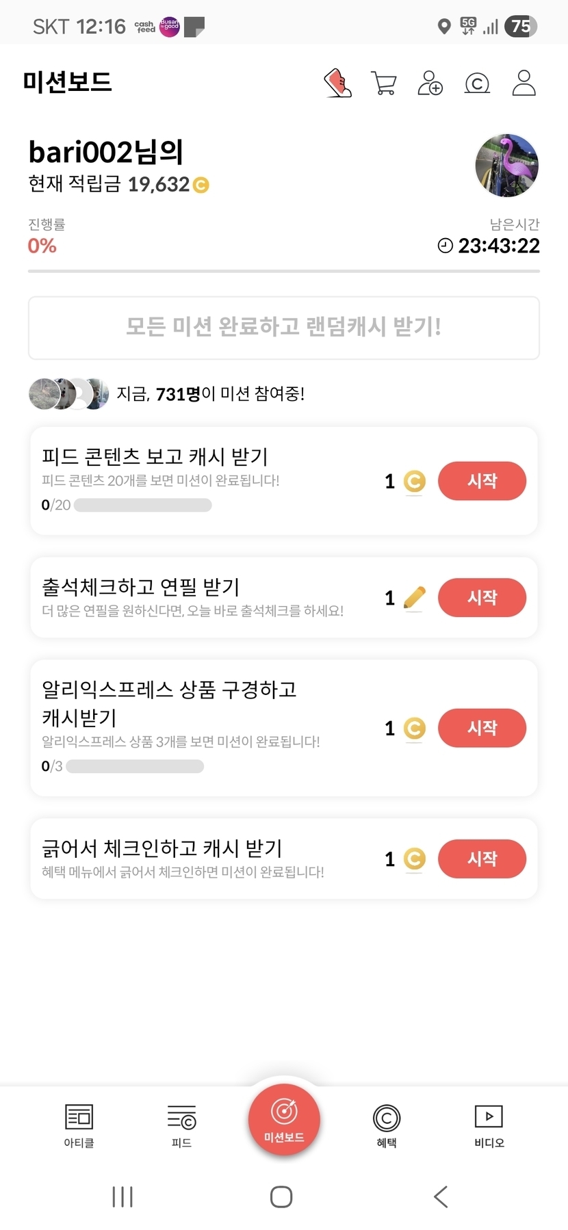568x1230 pixels.
Task: Go to the 비디오 tab
Action: [x=489, y=1126]
